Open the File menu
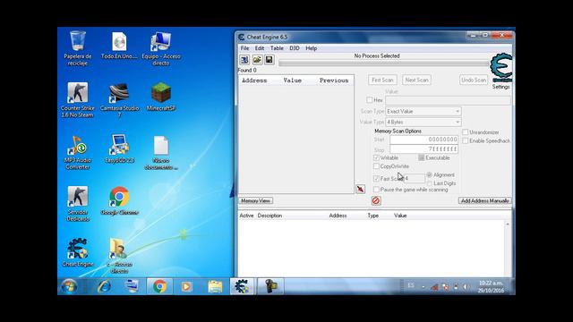Viewport: 573px width, 322px height. click(244, 48)
